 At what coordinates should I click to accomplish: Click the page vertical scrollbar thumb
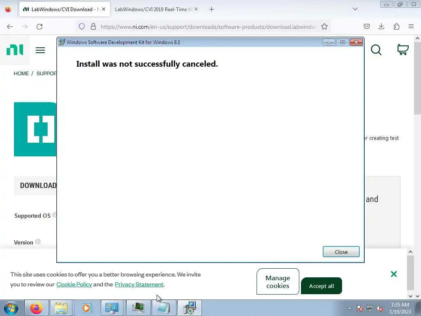click(417, 78)
